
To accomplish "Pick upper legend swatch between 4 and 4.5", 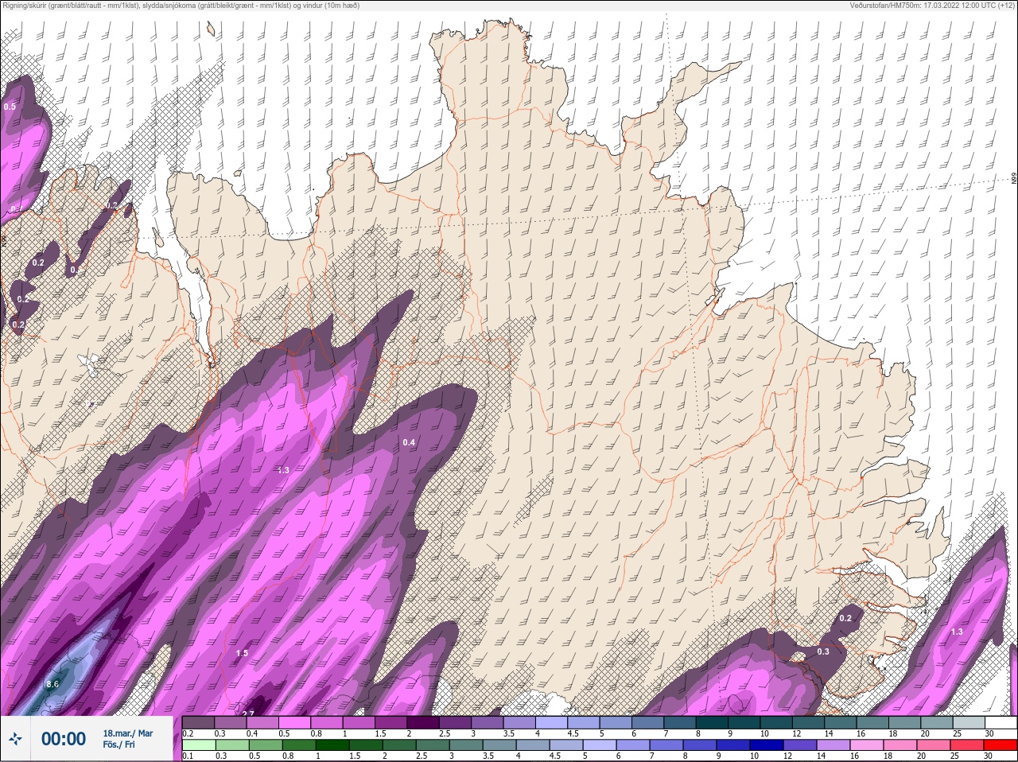I will point(551,723).
